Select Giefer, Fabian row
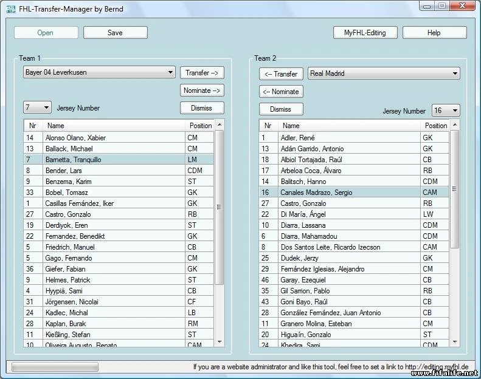This screenshot has width=481, height=379. pyautogui.click(x=119, y=269)
